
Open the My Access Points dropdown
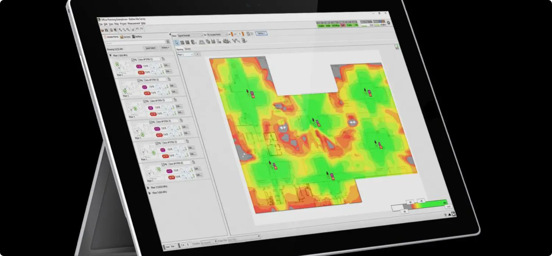[217, 34]
